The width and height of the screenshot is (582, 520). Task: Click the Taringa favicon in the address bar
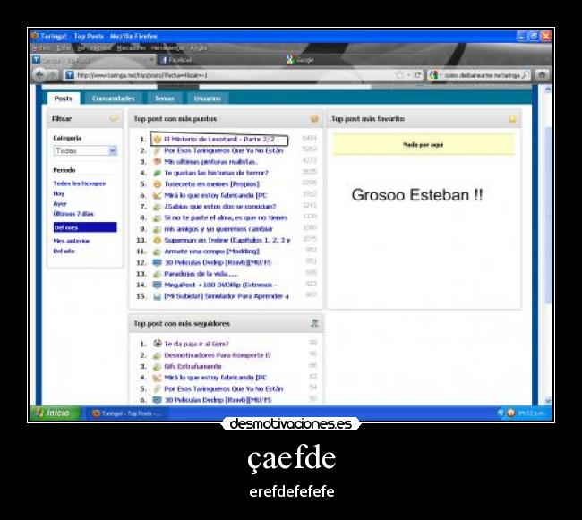(70, 75)
